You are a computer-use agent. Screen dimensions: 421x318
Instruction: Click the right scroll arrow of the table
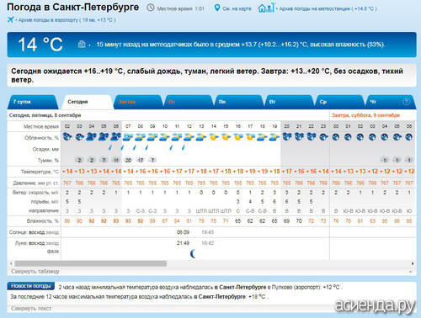(413, 263)
